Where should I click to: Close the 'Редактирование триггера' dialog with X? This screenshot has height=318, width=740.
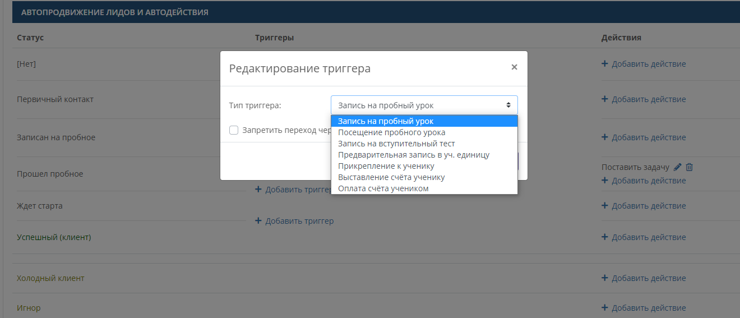point(514,67)
